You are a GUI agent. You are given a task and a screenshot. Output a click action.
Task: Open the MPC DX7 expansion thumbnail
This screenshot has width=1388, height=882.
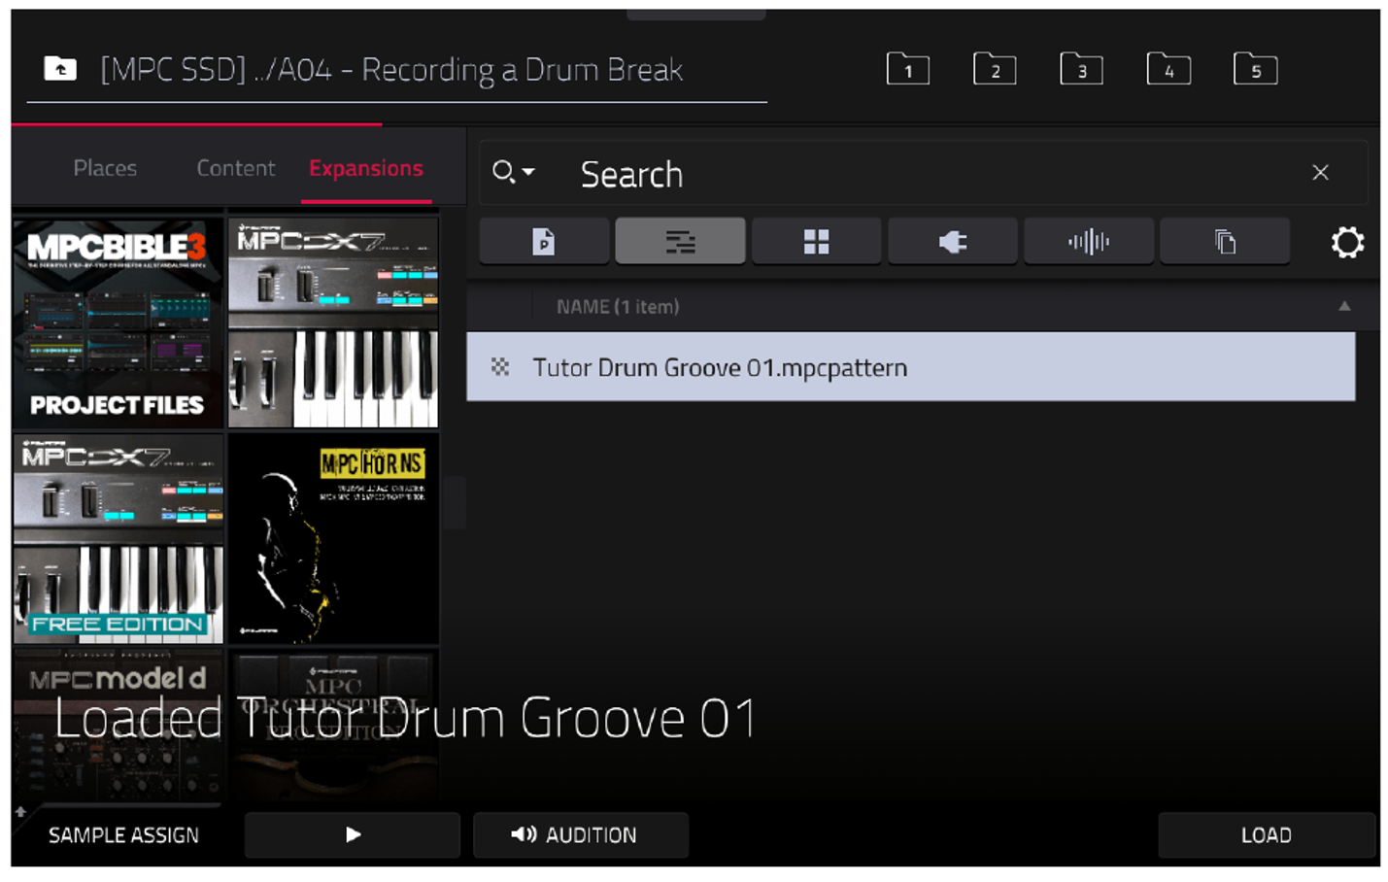pyautogui.click(x=333, y=322)
